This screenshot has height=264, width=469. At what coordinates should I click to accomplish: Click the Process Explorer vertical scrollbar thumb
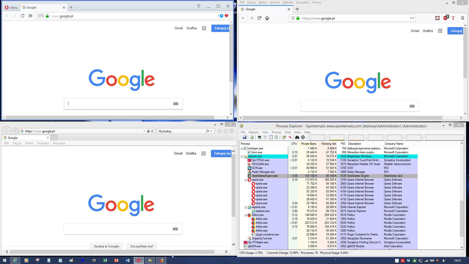(462, 218)
